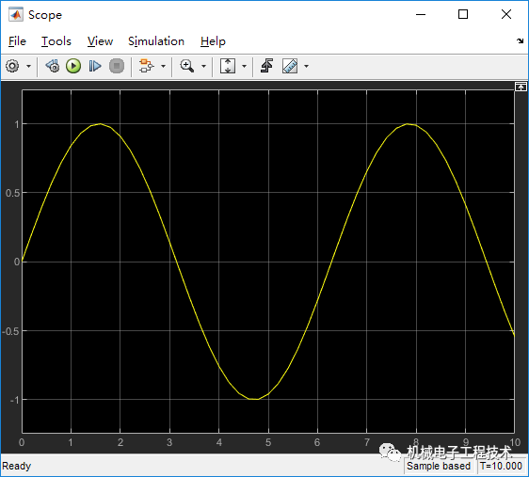Open the Simulation menu
Image resolution: width=529 pixels, height=477 pixels.
[x=156, y=41]
